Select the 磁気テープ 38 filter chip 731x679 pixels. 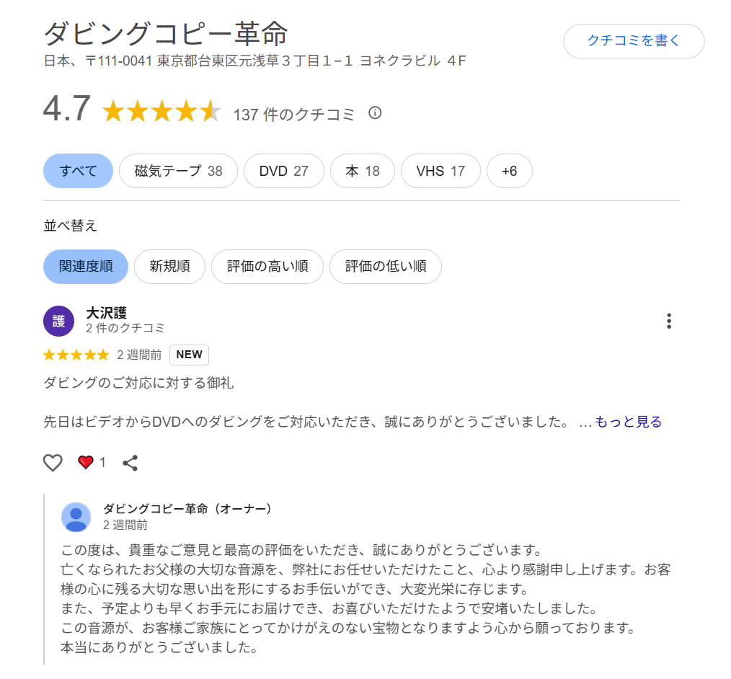(x=177, y=171)
